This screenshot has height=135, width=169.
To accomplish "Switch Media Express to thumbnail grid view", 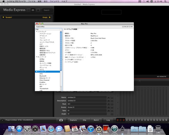I will [33, 10].
